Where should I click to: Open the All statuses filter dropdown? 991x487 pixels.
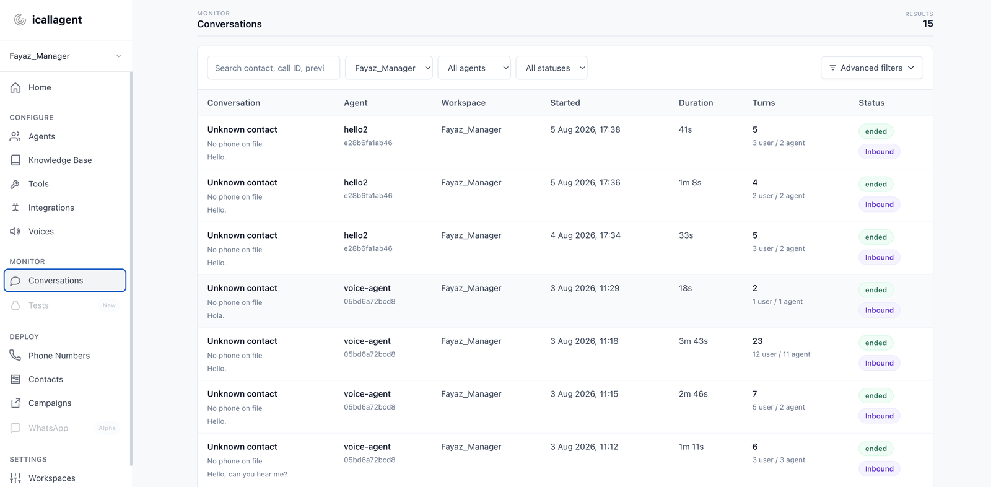click(x=551, y=68)
